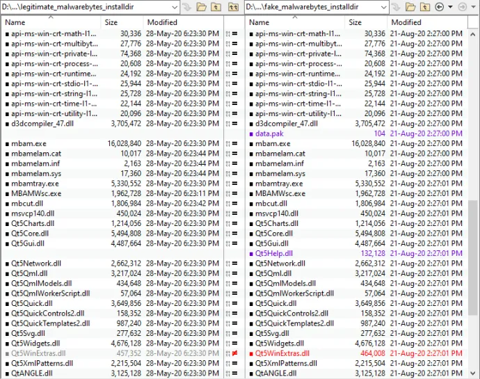
Task: Select Qt5Help.dll in the right pane
Action: [274, 254]
